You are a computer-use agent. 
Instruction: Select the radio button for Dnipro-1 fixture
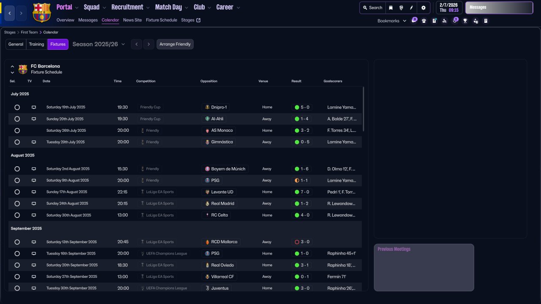pyautogui.click(x=17, y=107)
